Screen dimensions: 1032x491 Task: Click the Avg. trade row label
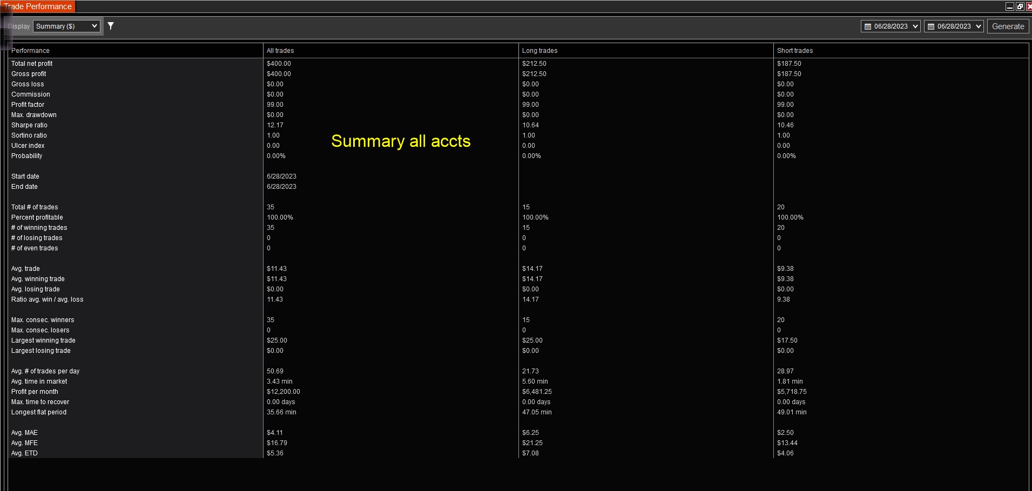pos(25,269)
